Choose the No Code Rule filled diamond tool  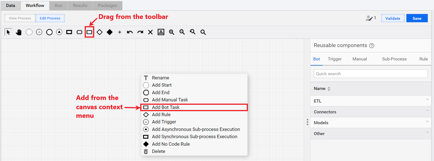click(110, 32)
